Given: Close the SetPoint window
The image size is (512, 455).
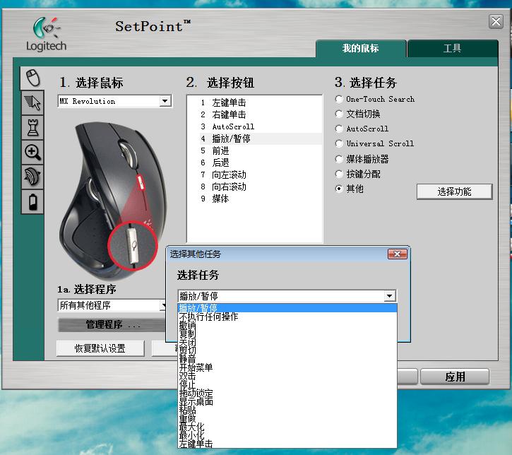Looking at the screenshot, I should [x=496, y=22].
